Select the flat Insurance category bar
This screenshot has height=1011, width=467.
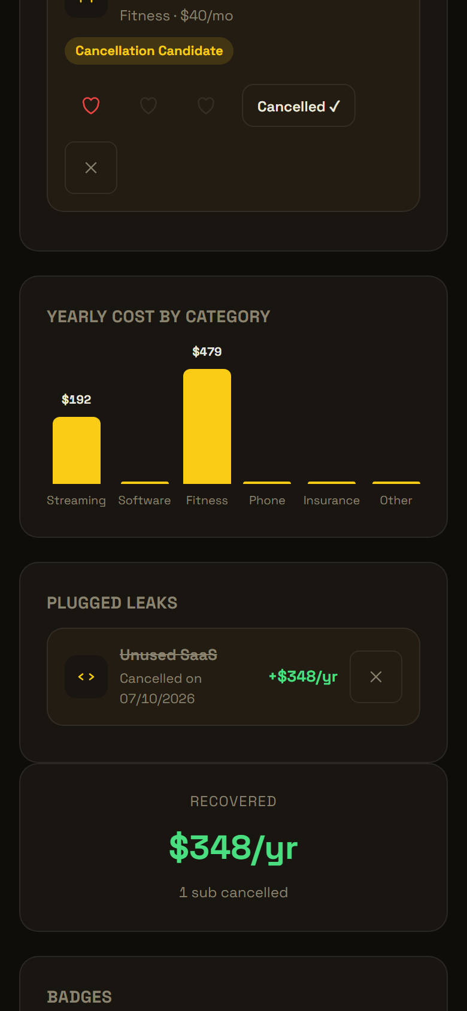(x=332, y=483)
